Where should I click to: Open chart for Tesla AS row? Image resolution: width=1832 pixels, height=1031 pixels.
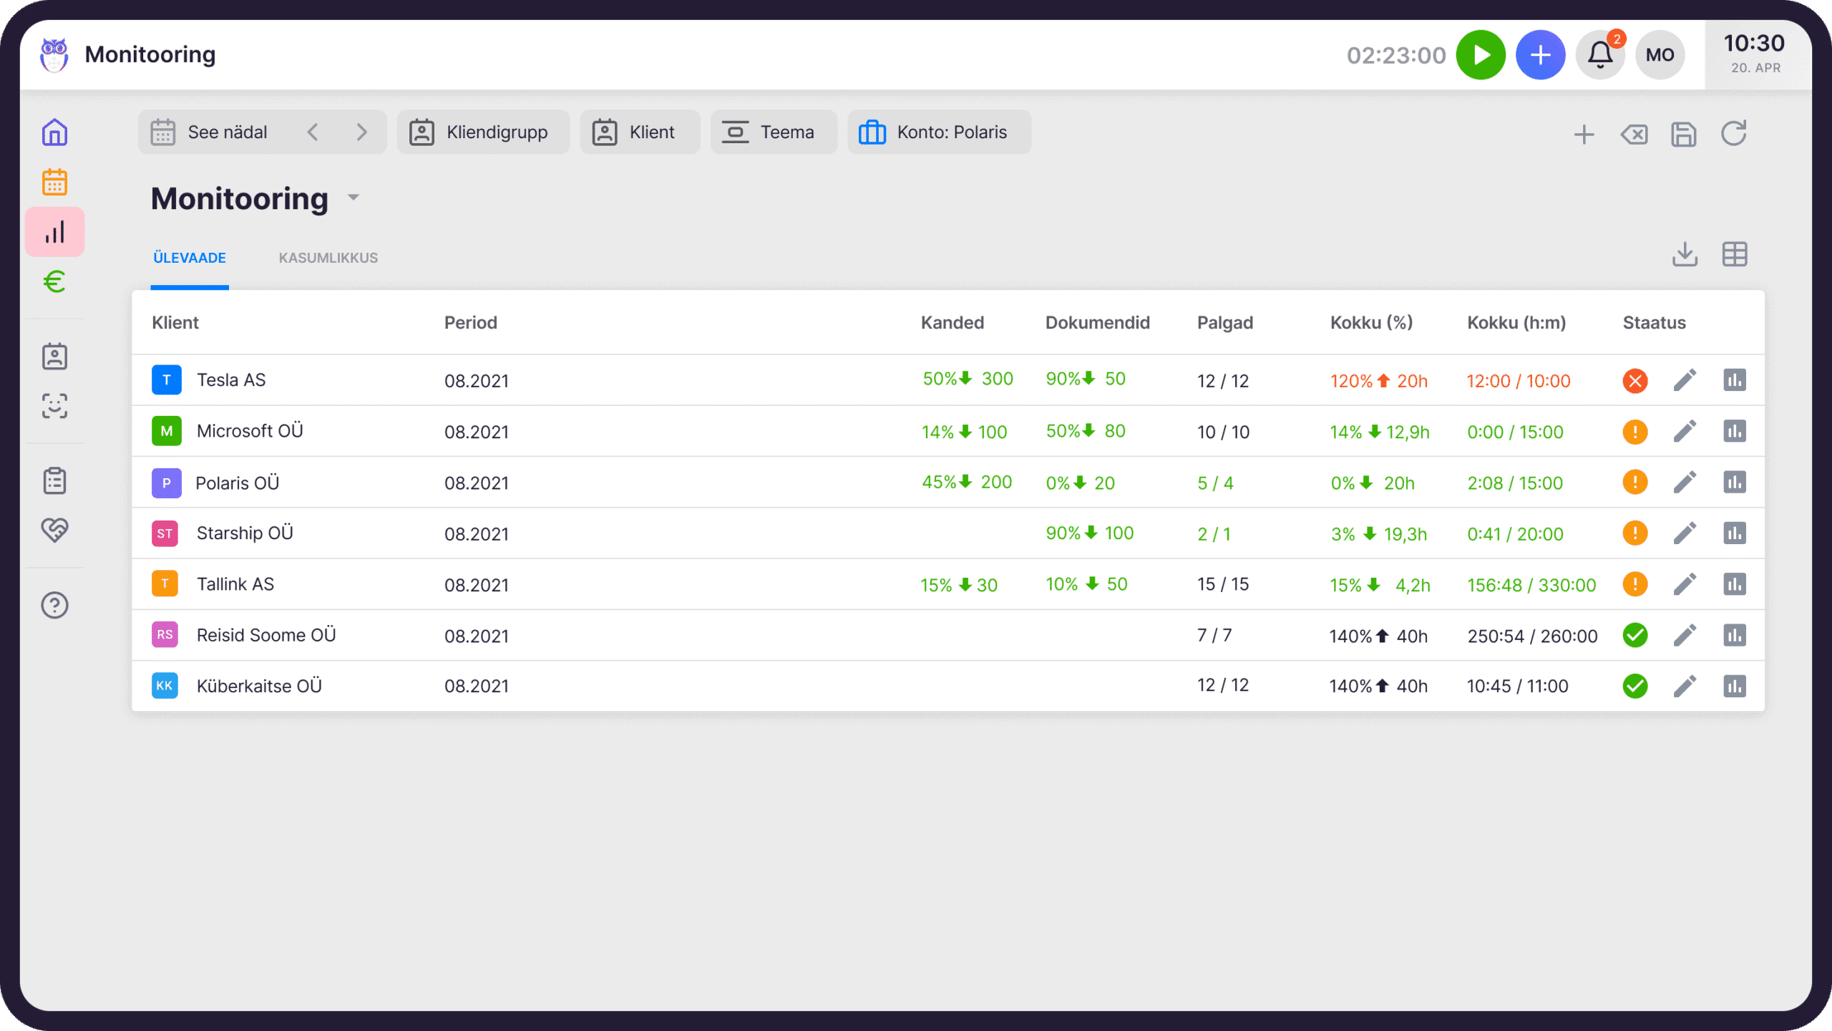(x=1735, y=380)
